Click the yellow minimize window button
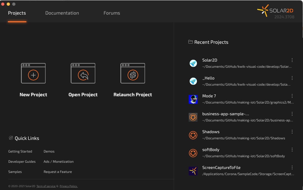This screenshot has width=303, height=190. [x=8, y=4]
